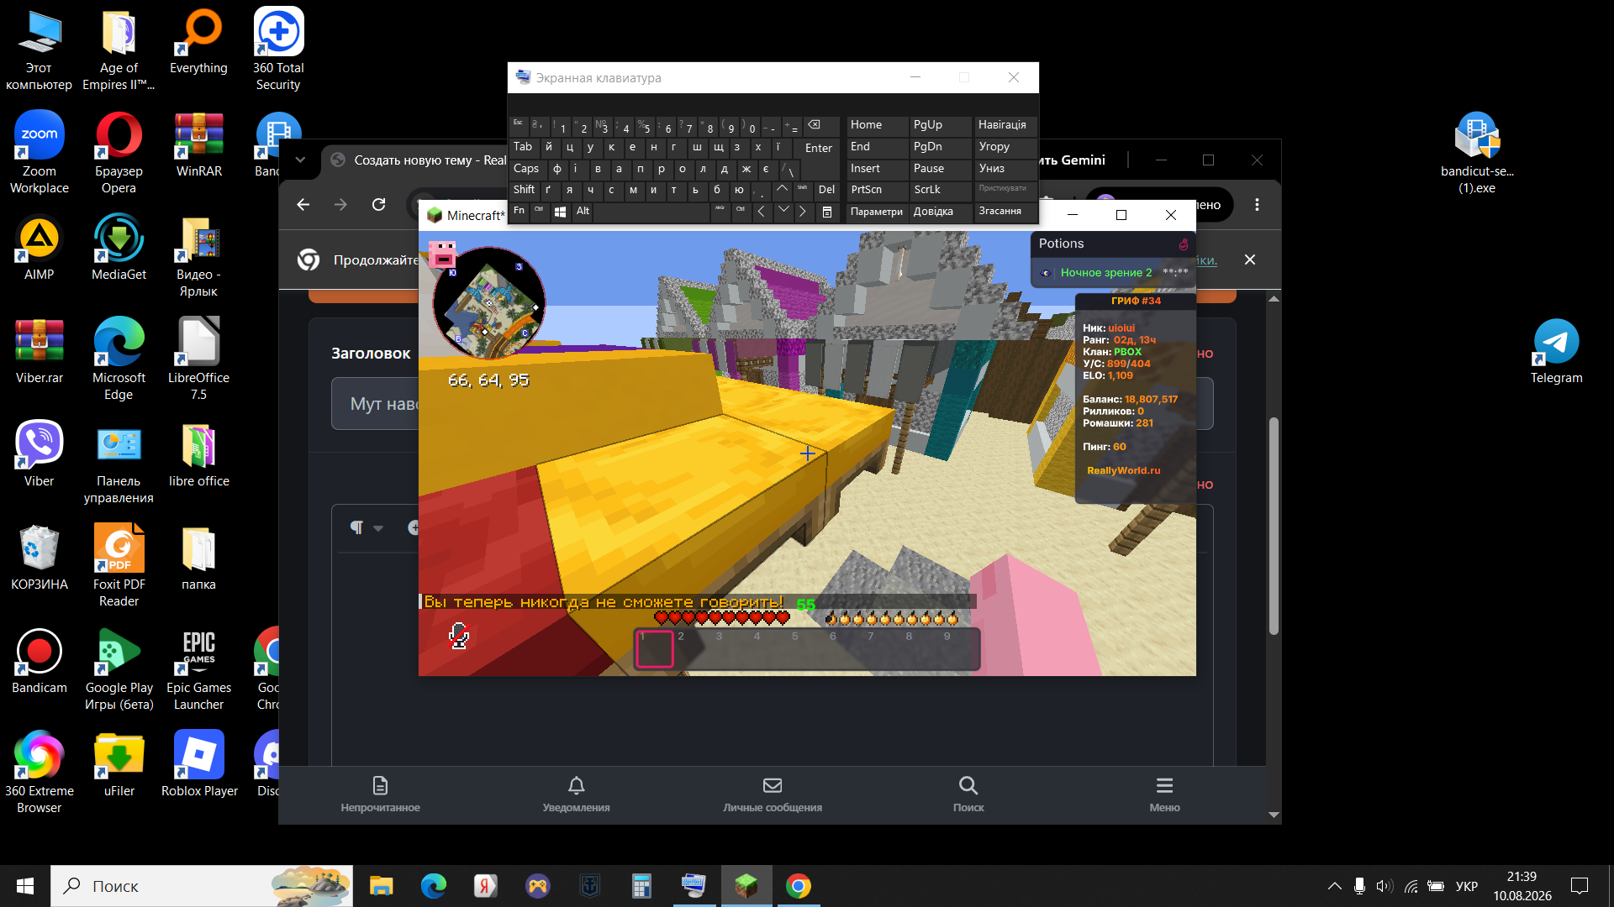
Task: Toggle the Insert key on the on-screen keyboard
Action: pos(878,169)
